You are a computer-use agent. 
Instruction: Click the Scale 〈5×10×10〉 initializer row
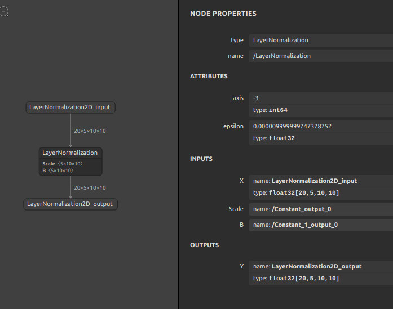click(x=63, y=164)
